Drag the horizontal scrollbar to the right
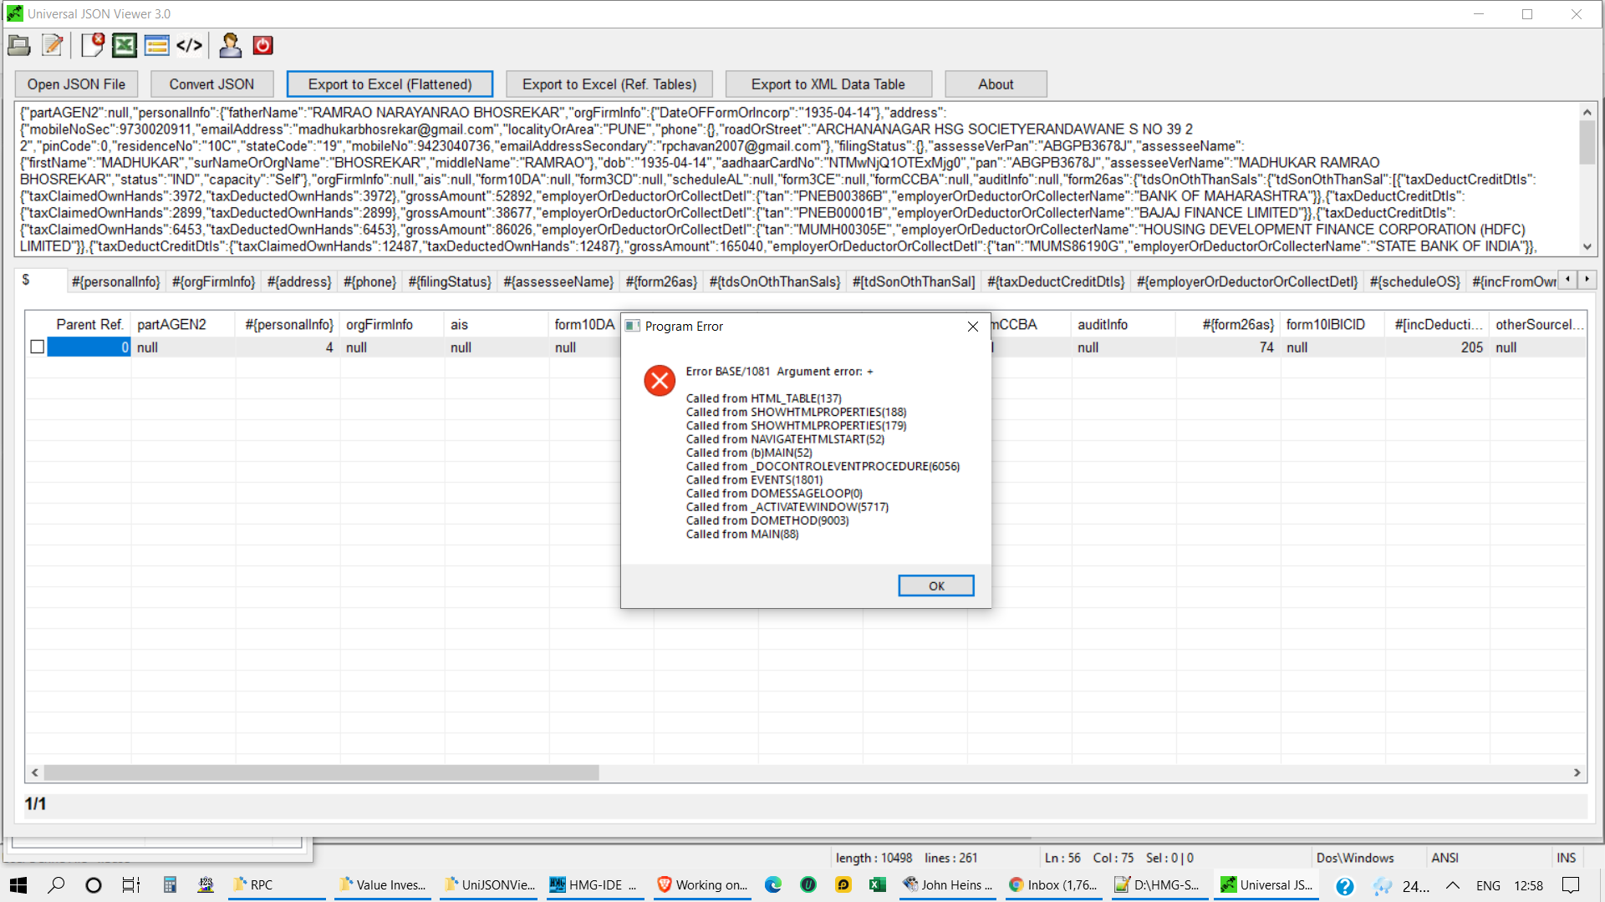This screenshot has height=902, width=1605. (1577, 771)
